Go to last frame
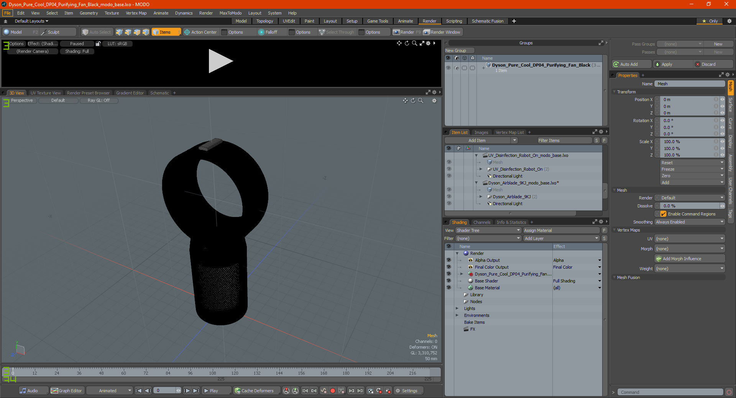Image resolution: width=736 pixels, height=398 pixels. (196, 391)
